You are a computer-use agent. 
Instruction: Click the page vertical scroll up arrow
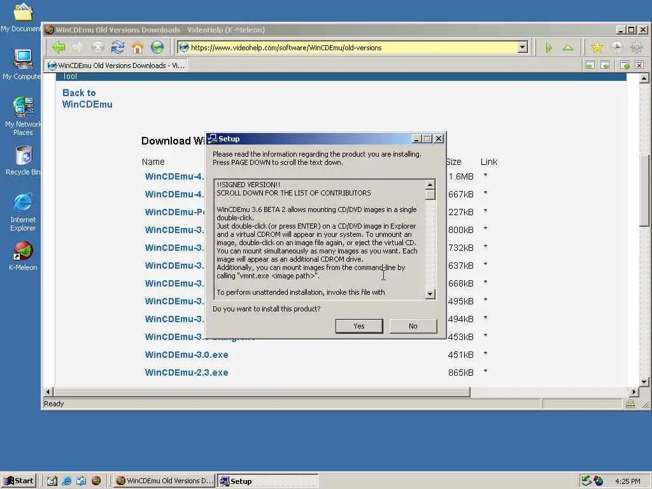point(644,78)
